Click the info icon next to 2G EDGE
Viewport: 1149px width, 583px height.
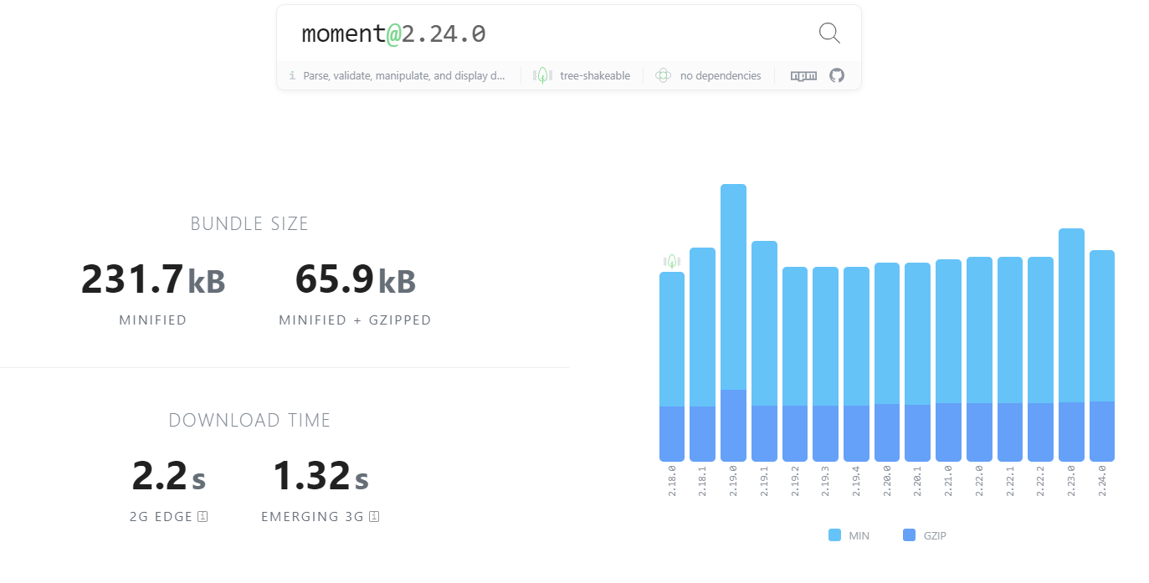[x=203, y=516]
